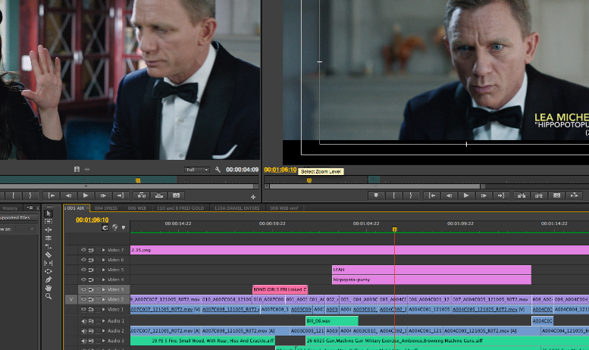Viewport: 589px width, 350px height.
Task: Hide Video 3 track output
Action: tap(83, 289)
